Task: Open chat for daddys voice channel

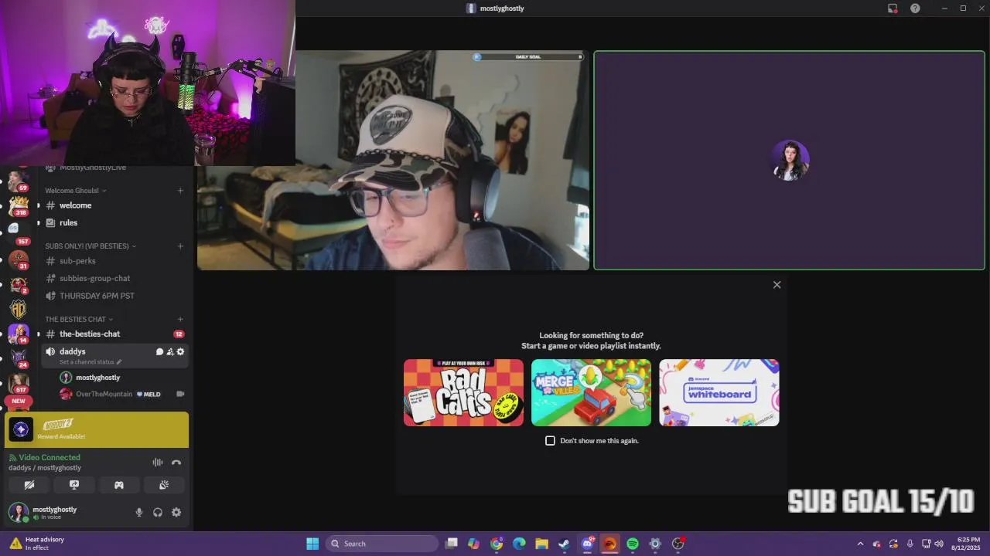Action: (x=159, y=351)
